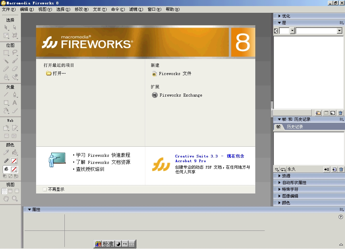Select the Text tool

15,103
